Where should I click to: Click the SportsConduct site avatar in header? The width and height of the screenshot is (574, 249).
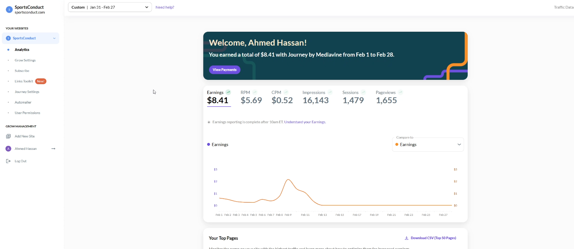pyautogui.click(x=9, y=9)
